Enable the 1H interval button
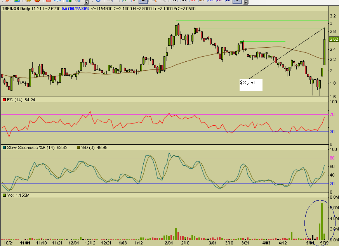 coord(210,2)
